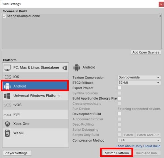Click Fetching connected devices text
Viewport: 164px width, 158px height.
[139, 109]
